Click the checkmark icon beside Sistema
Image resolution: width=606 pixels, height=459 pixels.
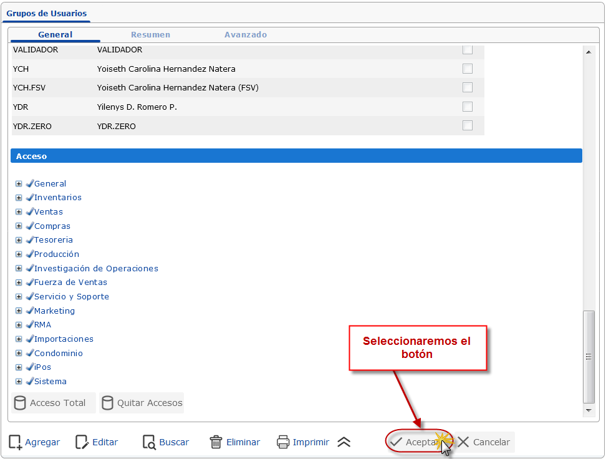[30, 381]
